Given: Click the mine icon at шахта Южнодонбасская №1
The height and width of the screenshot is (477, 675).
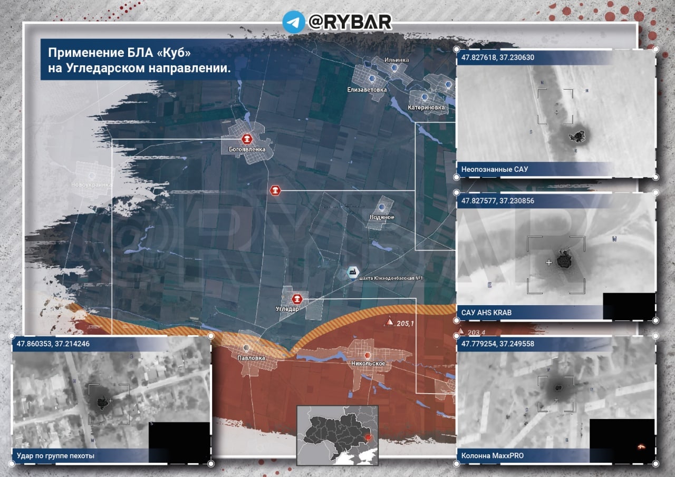Looking at the screenshot, I should pos(351,272).
